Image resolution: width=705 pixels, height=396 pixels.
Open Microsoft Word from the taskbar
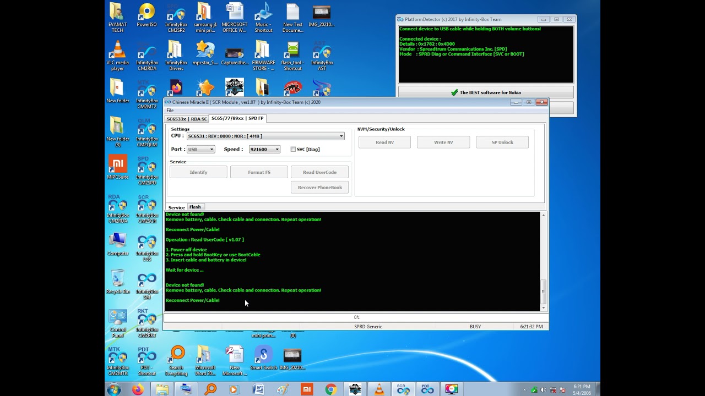pyautogui.click(x=258, y=389)
